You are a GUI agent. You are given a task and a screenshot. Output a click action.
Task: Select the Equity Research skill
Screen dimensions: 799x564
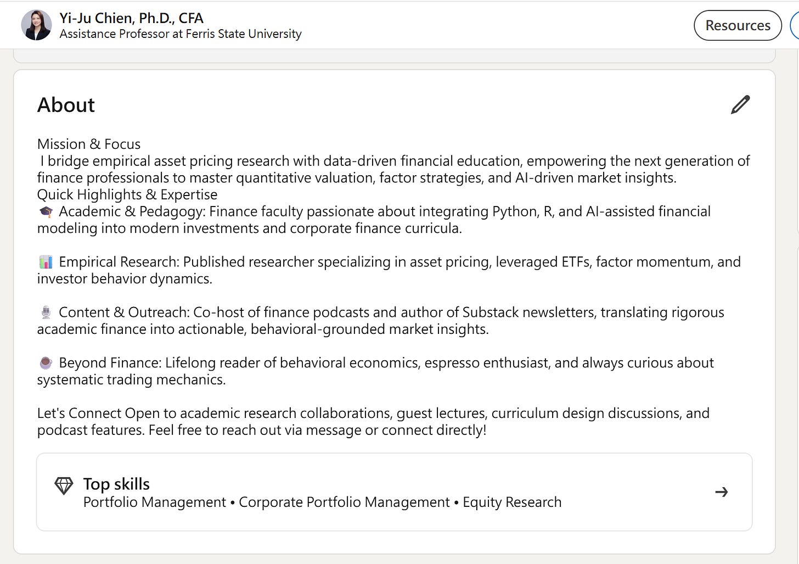[512, 502]
